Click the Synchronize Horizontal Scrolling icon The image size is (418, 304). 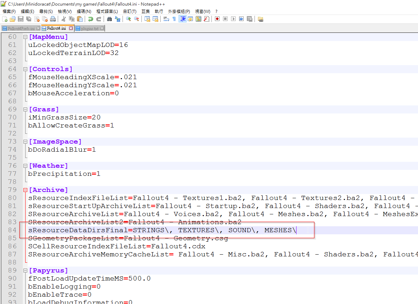155,19
